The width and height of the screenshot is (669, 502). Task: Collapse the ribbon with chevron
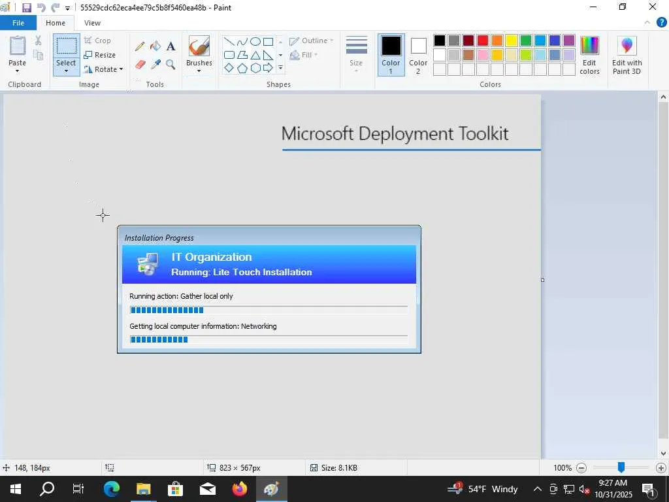click(x=647, y=23)
